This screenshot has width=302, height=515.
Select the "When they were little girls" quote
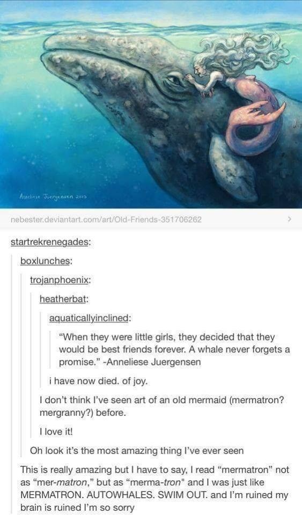tap(174, 349)
